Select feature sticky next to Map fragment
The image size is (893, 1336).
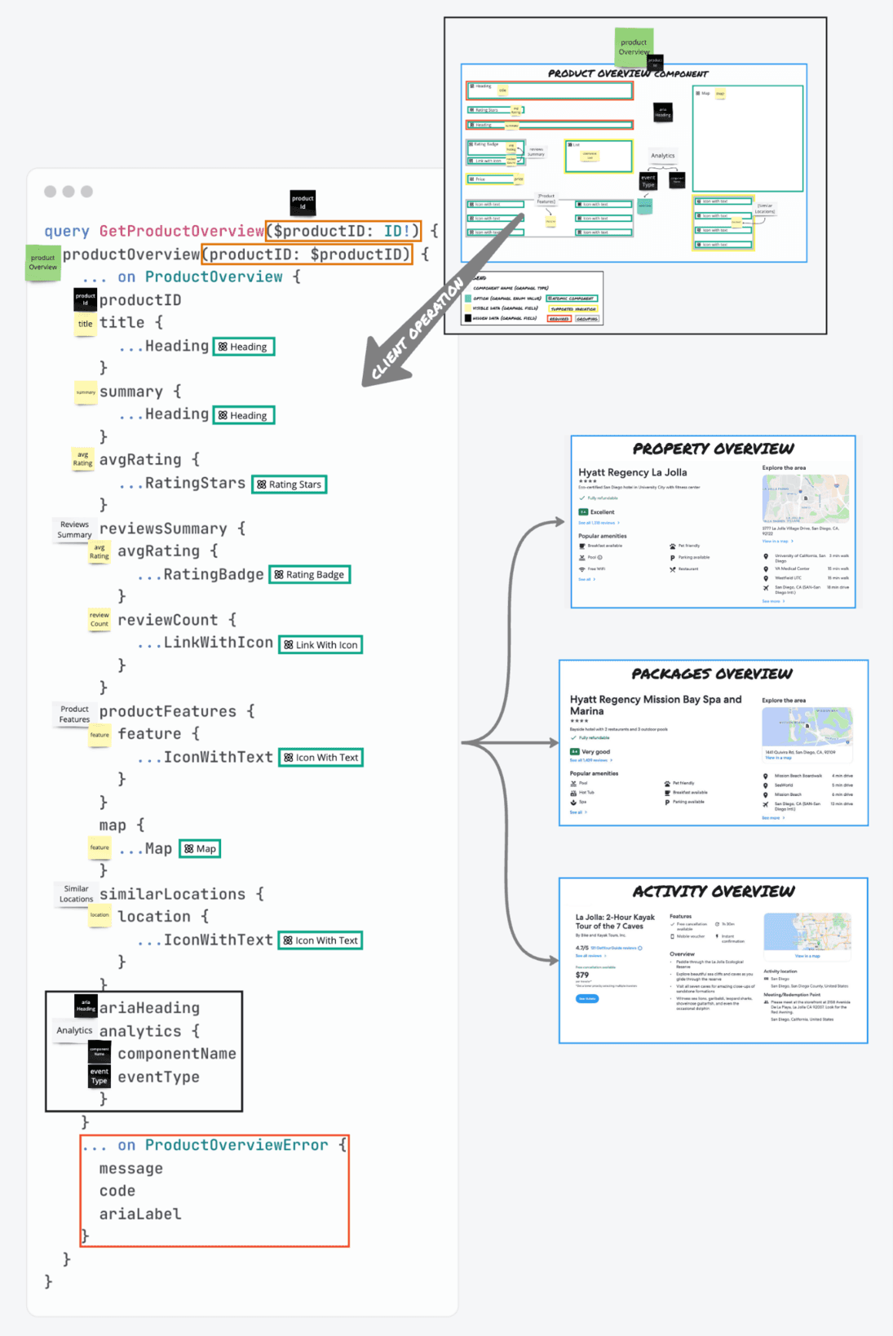99,847
